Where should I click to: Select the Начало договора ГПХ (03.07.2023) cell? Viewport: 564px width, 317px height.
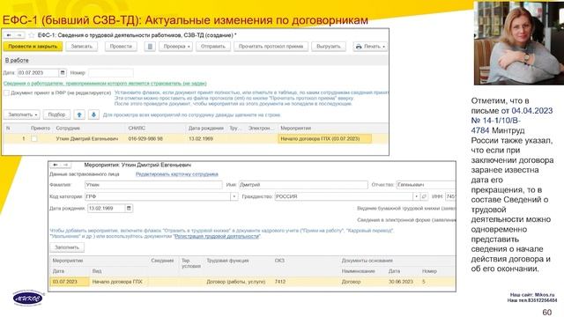[x=325, y=138]
